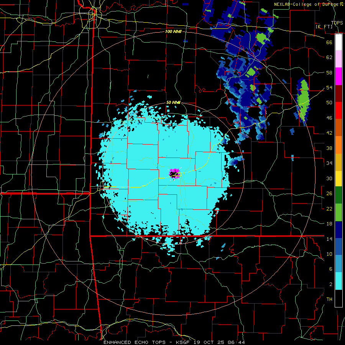Click the magenta echo at the radar center
Screen dimensions: 345x345
click(x=175, y=174)
